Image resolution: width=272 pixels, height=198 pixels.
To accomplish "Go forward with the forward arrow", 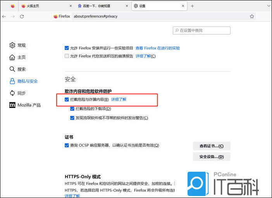I will (x=13, y=17).
